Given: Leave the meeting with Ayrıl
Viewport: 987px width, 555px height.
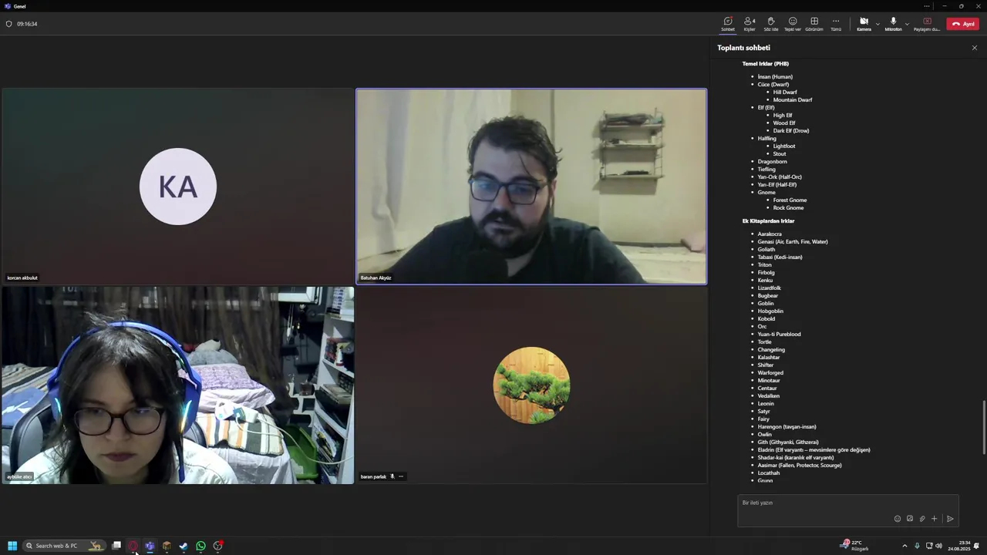Looking at the screenshot, I should pyautogui.click(x=963, y=24).
